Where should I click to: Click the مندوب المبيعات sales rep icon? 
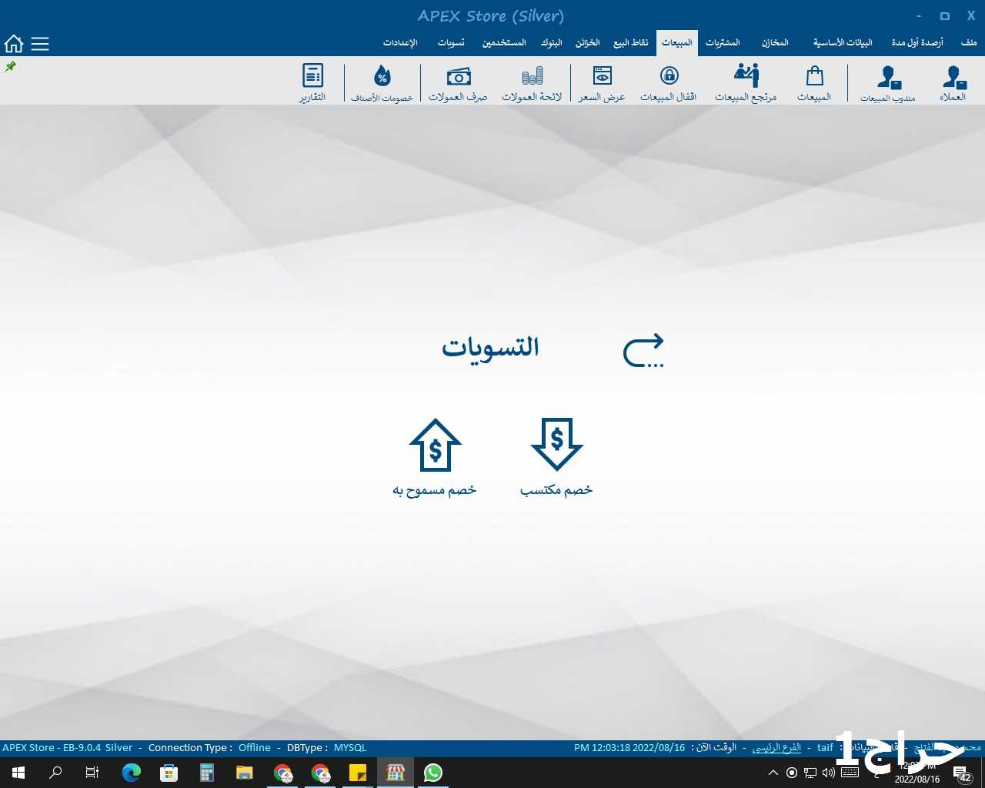[x=888, y=82]
